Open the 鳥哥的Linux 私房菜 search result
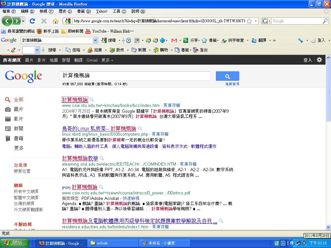Viewport: 331px width, 248px height. tap(99, 129)
